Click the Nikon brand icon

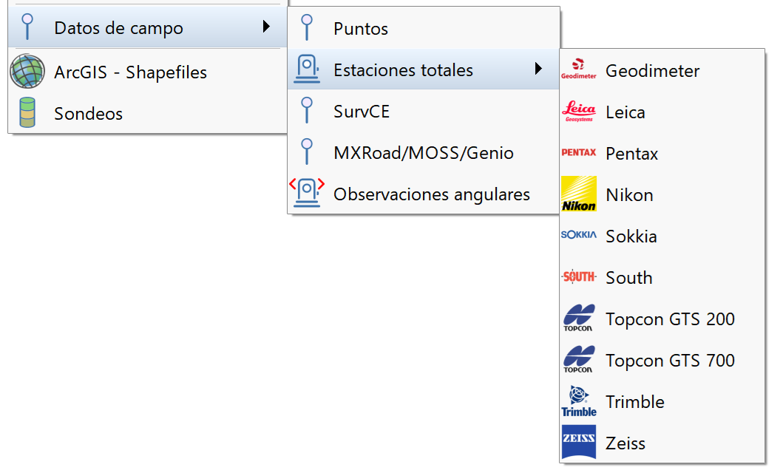point(579,194)
